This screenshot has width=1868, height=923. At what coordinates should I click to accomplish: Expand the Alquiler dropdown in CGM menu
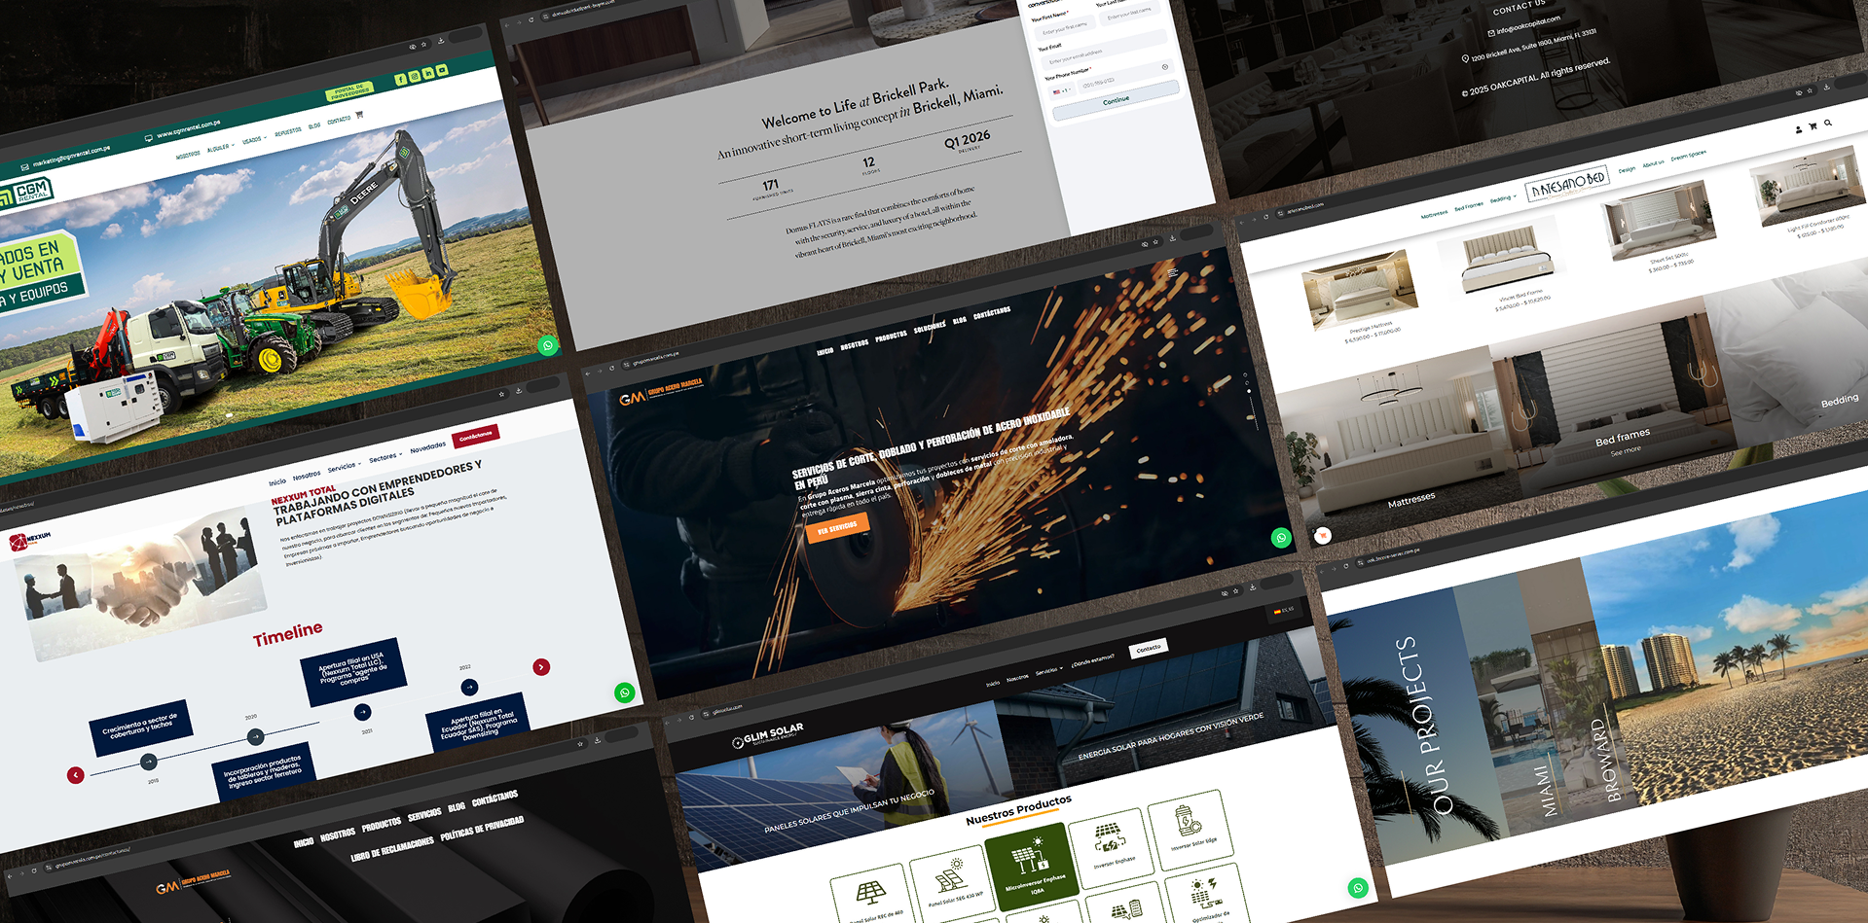[x=220, y=148]
